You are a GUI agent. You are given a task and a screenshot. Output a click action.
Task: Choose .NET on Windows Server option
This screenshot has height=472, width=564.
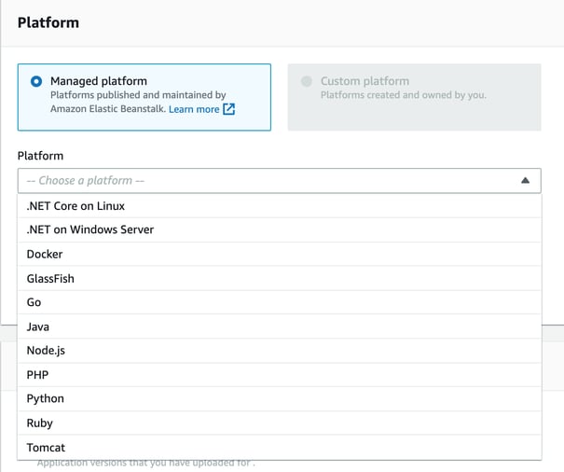(279, 229)
